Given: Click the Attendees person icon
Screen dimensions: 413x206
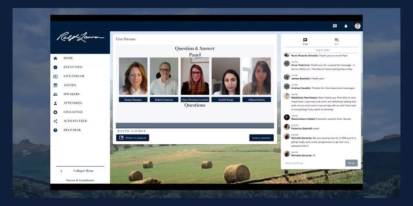Looking at the screenshot, I should click(55, 103).
